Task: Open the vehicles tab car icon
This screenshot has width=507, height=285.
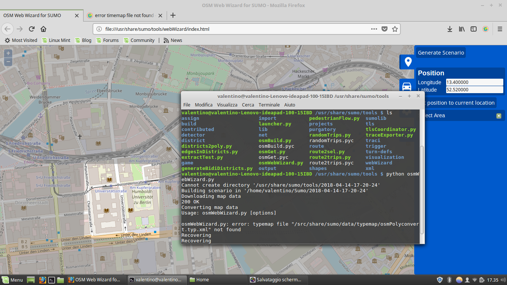Action: [407, 86]
